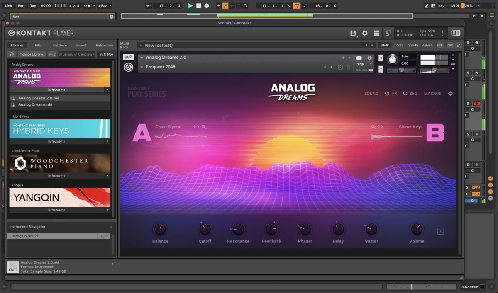This screenshot has height=293, width=498.
Task: Click the snapshot camera icon
Action: point(359,58)
